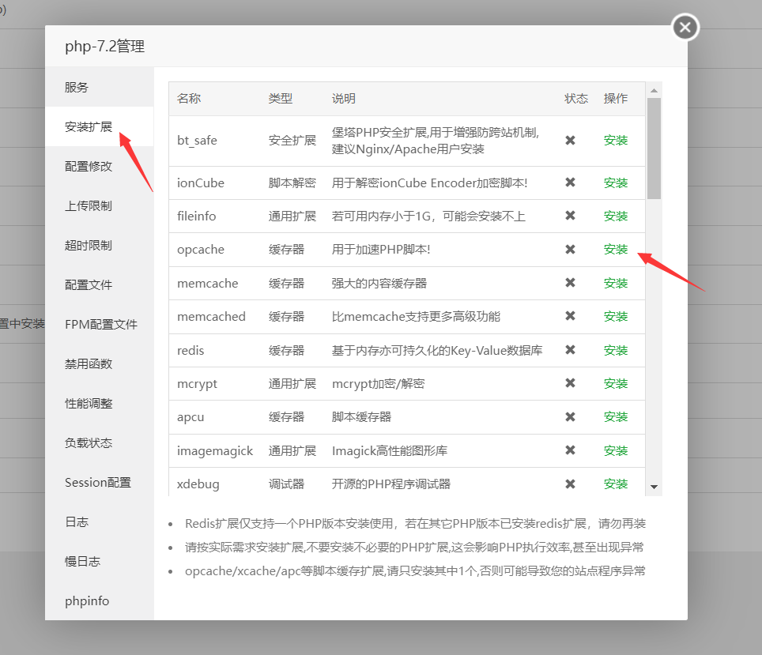This screenshot has width=762, height=655.
Task: Install the opcache extension
Action: click(x=616, y=249)
